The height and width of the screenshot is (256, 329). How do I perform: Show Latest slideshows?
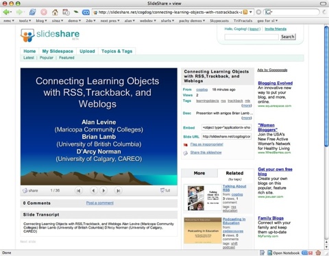click(29, 57)
